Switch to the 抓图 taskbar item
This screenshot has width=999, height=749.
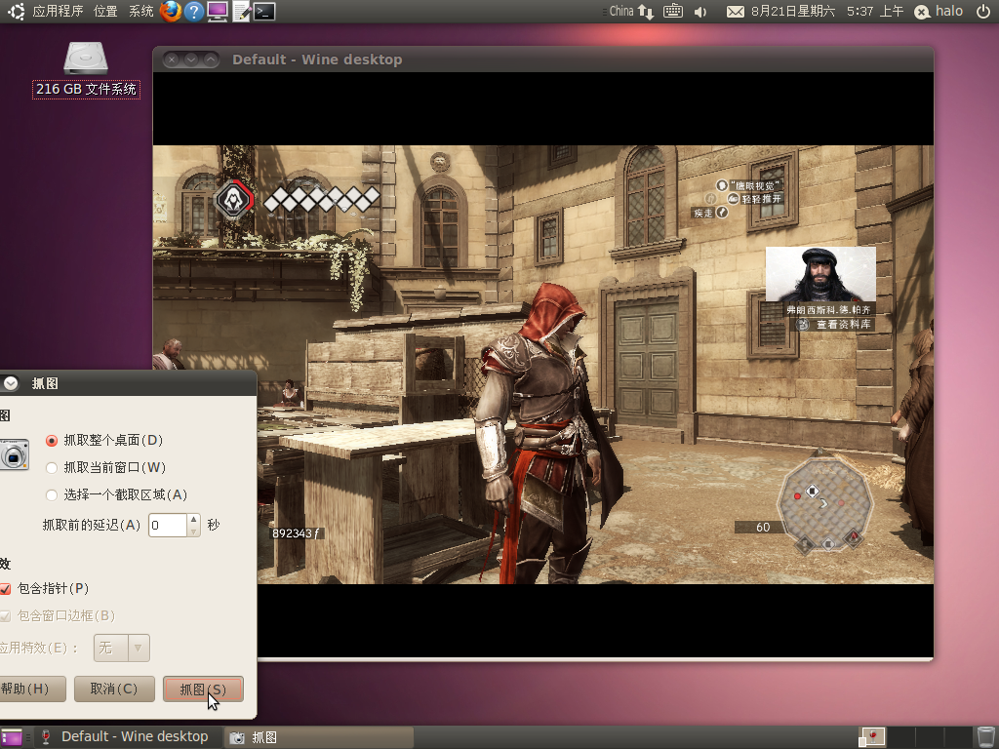[x=319, y=737]
